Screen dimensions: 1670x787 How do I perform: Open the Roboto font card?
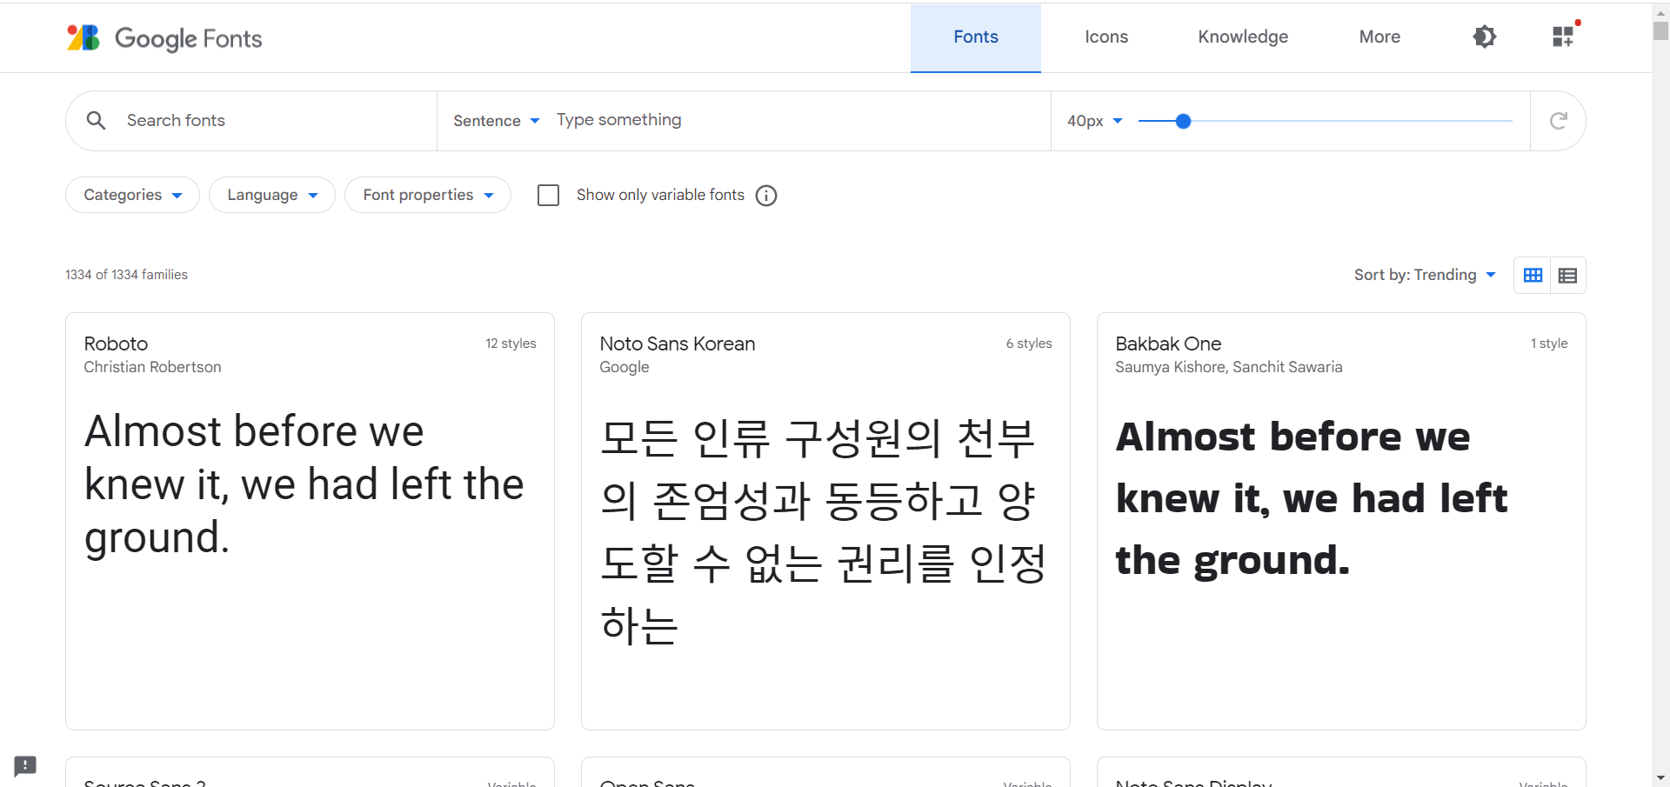tap(310, 521)
